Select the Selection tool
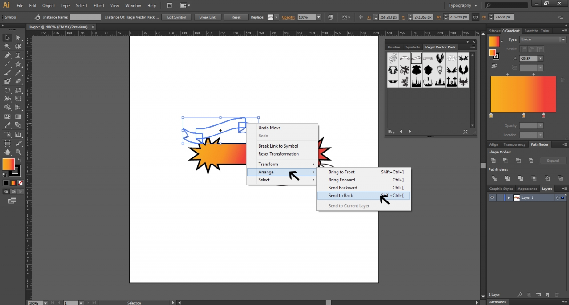The image size is (569, 305). tap(8, 38)
